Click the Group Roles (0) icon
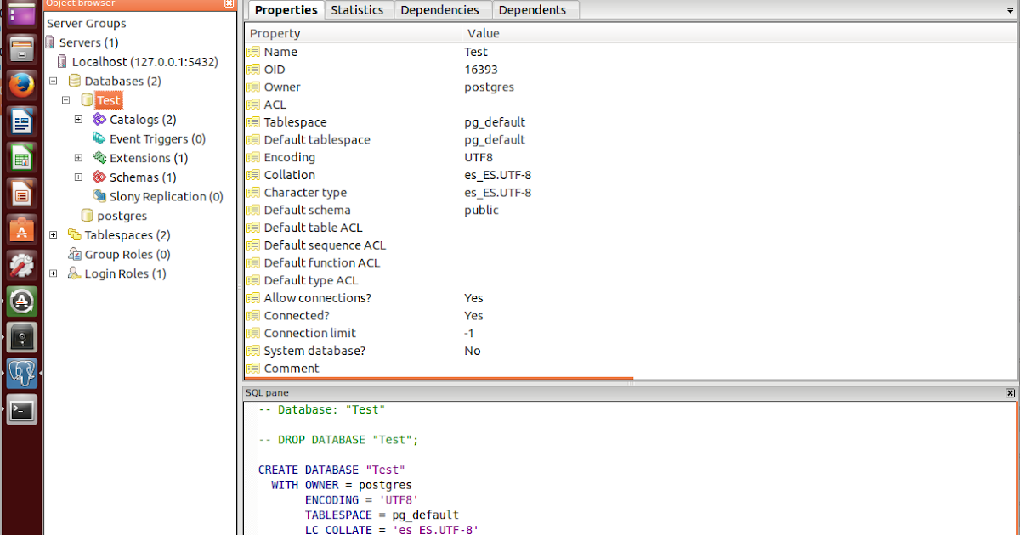 pos(74,255)
